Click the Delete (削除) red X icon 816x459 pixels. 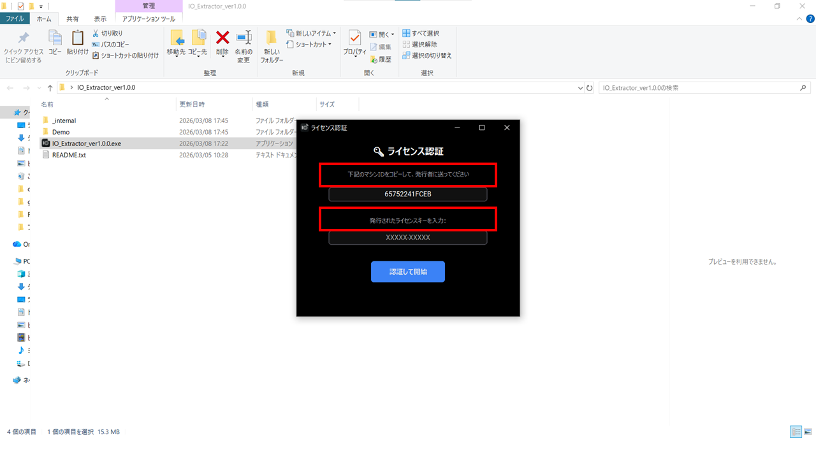222,40
